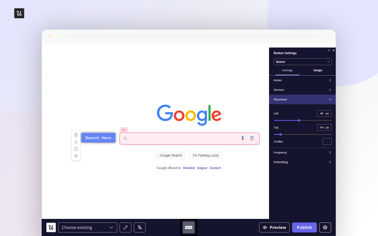Image resolution: width=378 pixels, height=236 pixels.
Task: Select the highlighted banner icon in the bottom bar
Action: coord(188,227)
